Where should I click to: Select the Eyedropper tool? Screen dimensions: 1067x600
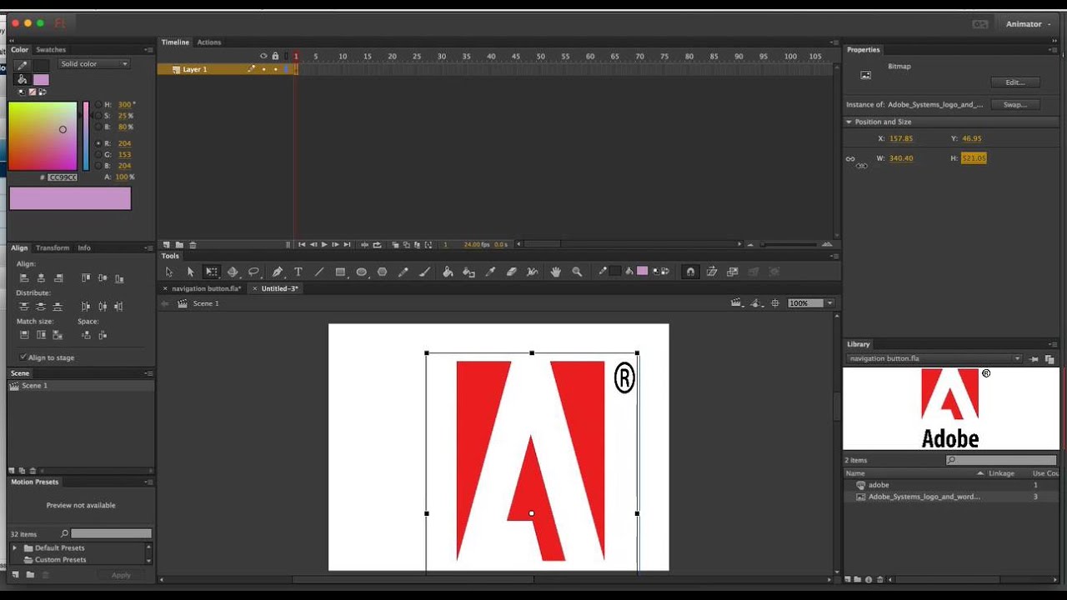490,272
